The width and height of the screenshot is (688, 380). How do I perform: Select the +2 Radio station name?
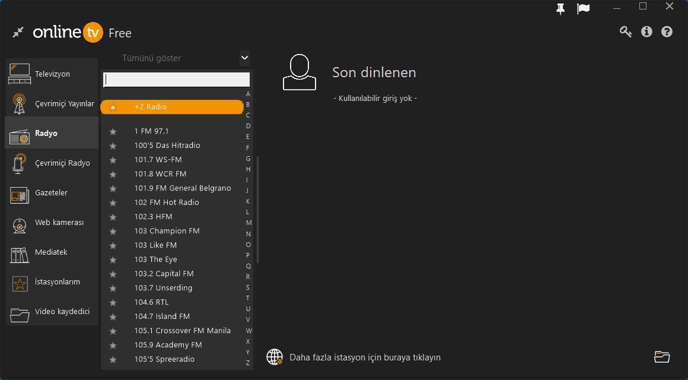tap(151, 107)
